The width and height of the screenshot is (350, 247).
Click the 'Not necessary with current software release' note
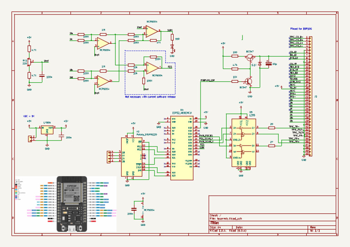(x=150, y=96)
